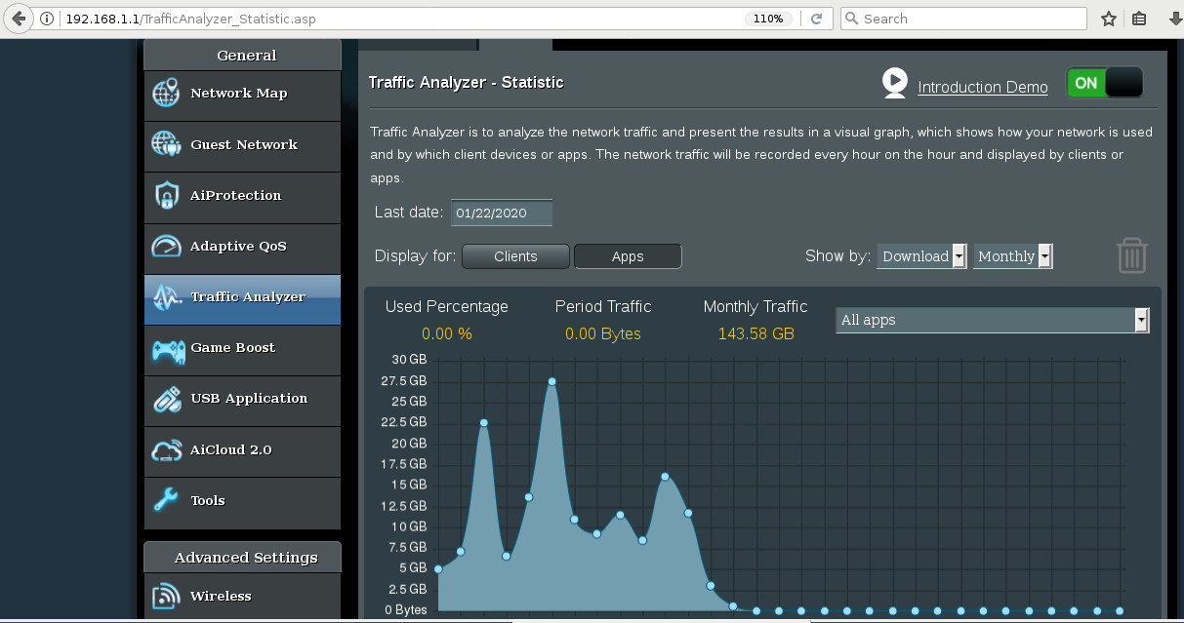This screenshot has width=1184, height=623.
Task: Click the Advanced Settings section header
Action: pos(242,558)
